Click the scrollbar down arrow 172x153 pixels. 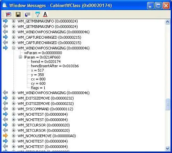[x=167, y=149]
